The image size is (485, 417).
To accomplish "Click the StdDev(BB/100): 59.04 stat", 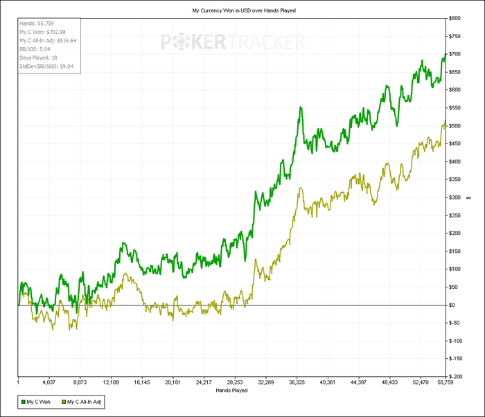I will click(46, 66).
